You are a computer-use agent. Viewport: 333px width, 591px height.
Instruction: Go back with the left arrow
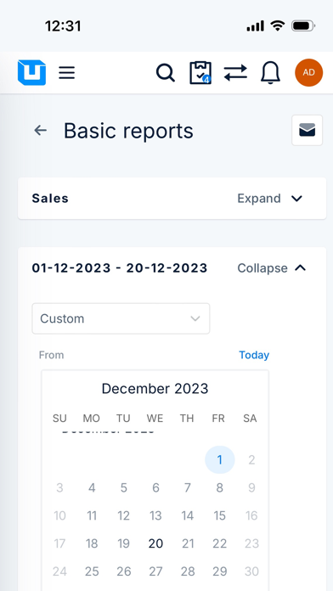click(x=41, y=131)
